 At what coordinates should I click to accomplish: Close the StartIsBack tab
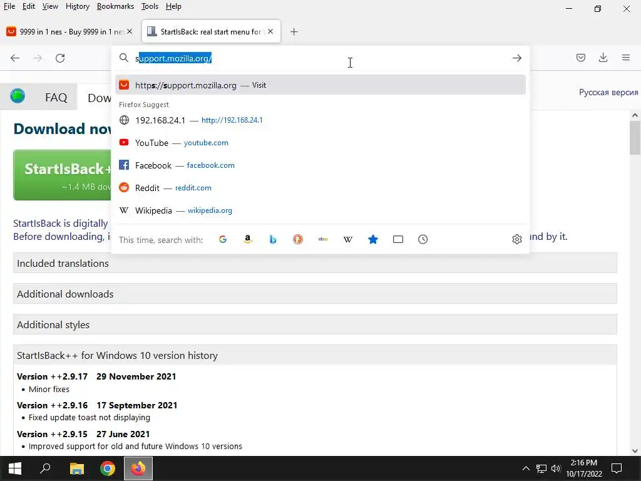[270, 31]
